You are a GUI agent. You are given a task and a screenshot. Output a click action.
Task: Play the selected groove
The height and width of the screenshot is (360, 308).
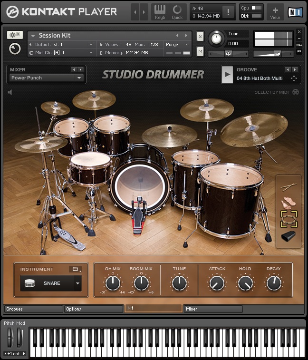click(228, 74)
